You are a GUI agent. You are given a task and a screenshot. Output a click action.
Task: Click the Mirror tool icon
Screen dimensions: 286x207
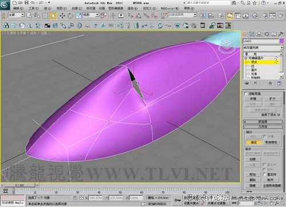point(203,15)
